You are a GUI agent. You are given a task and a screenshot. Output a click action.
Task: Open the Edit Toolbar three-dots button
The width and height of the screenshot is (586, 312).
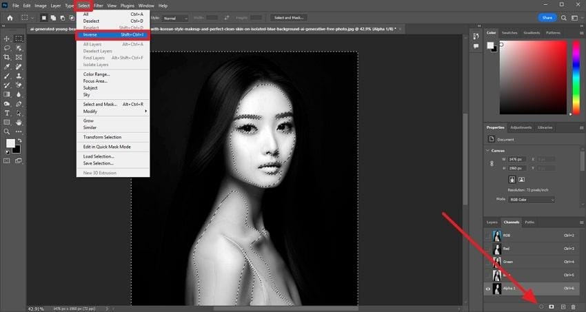[19, 132]
